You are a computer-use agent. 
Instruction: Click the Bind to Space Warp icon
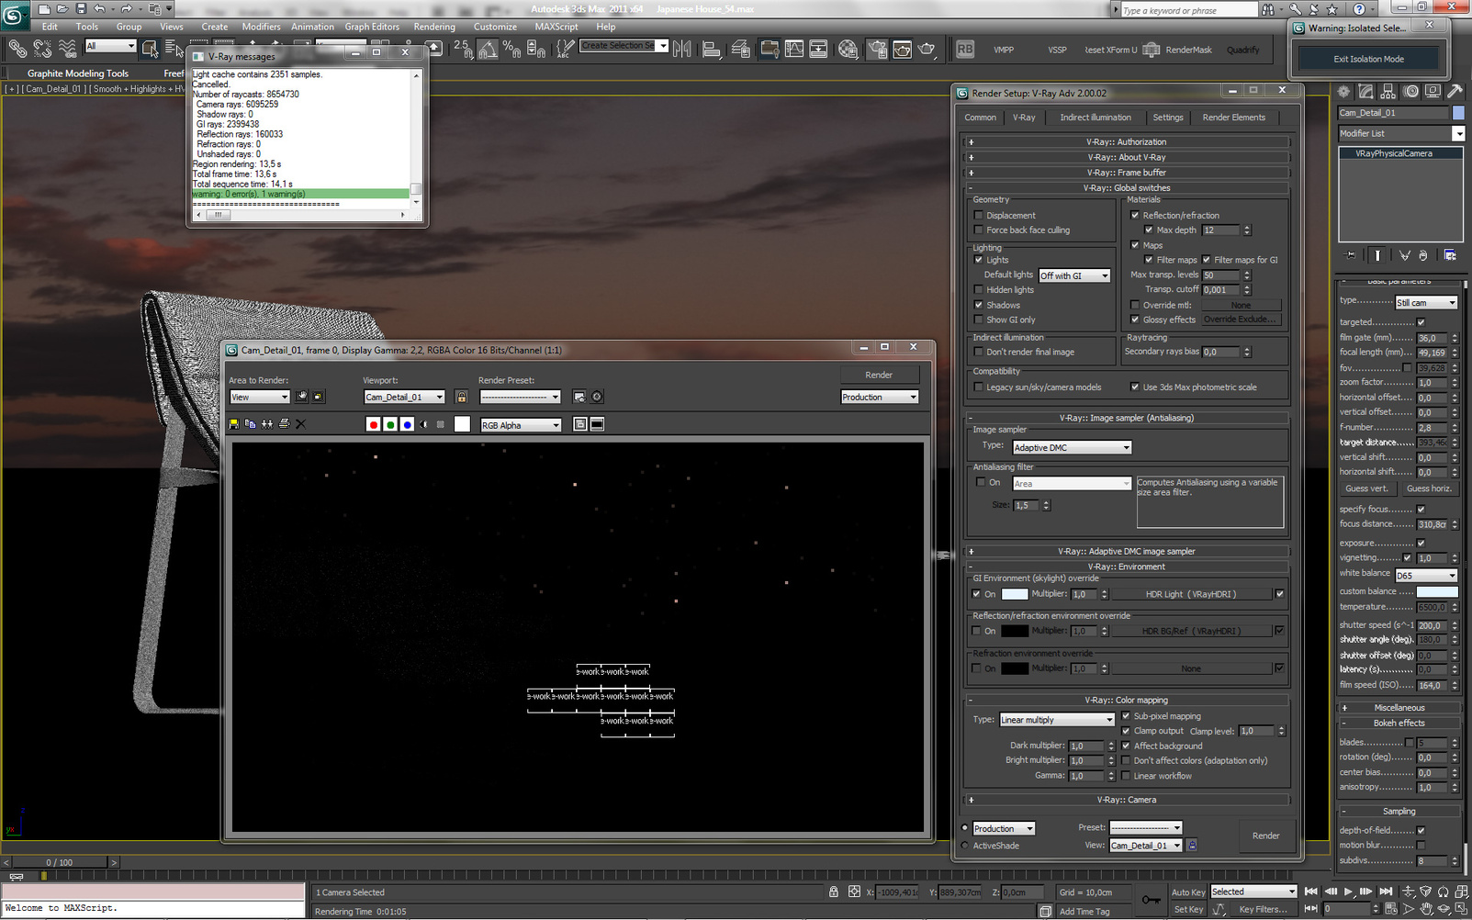[x=67, y=49]
